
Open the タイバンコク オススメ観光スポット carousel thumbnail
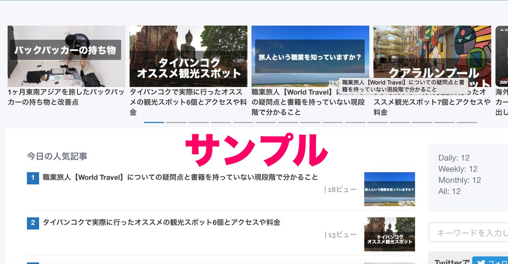click(188, 56)
